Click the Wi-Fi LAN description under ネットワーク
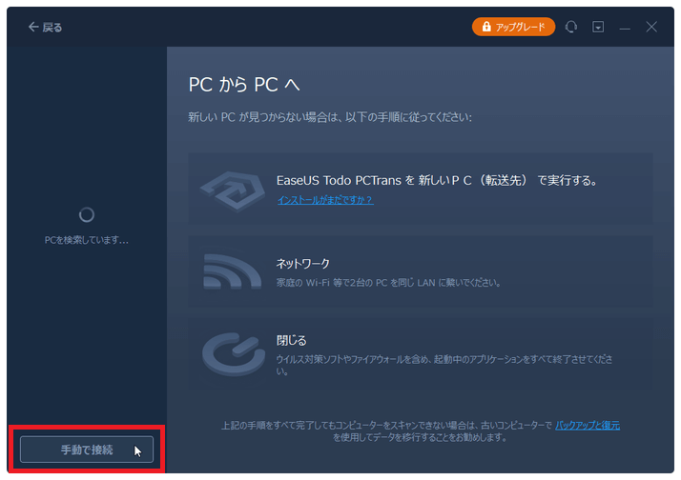Screen dimensions: 681x480 (388, 283)
